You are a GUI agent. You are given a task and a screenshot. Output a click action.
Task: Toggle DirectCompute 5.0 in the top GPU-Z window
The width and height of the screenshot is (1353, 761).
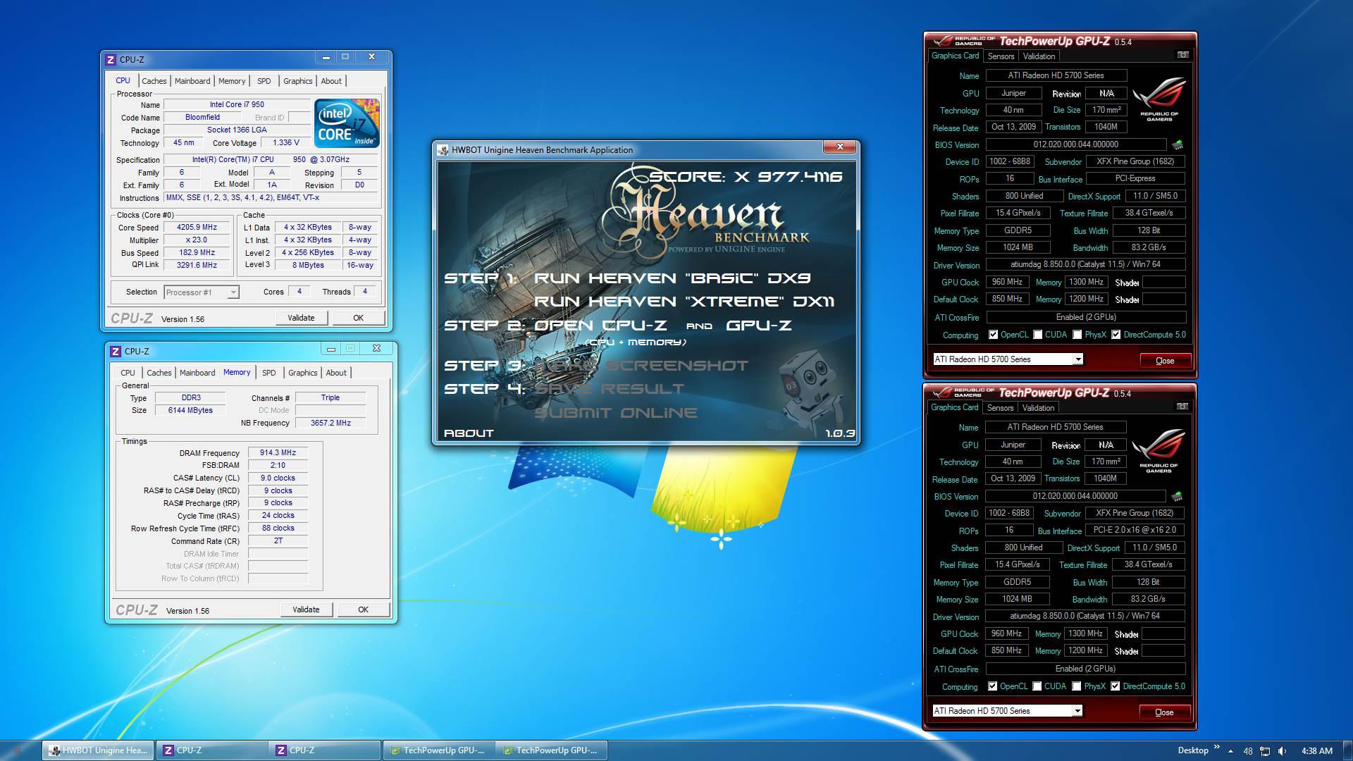tap(1116, 335)
